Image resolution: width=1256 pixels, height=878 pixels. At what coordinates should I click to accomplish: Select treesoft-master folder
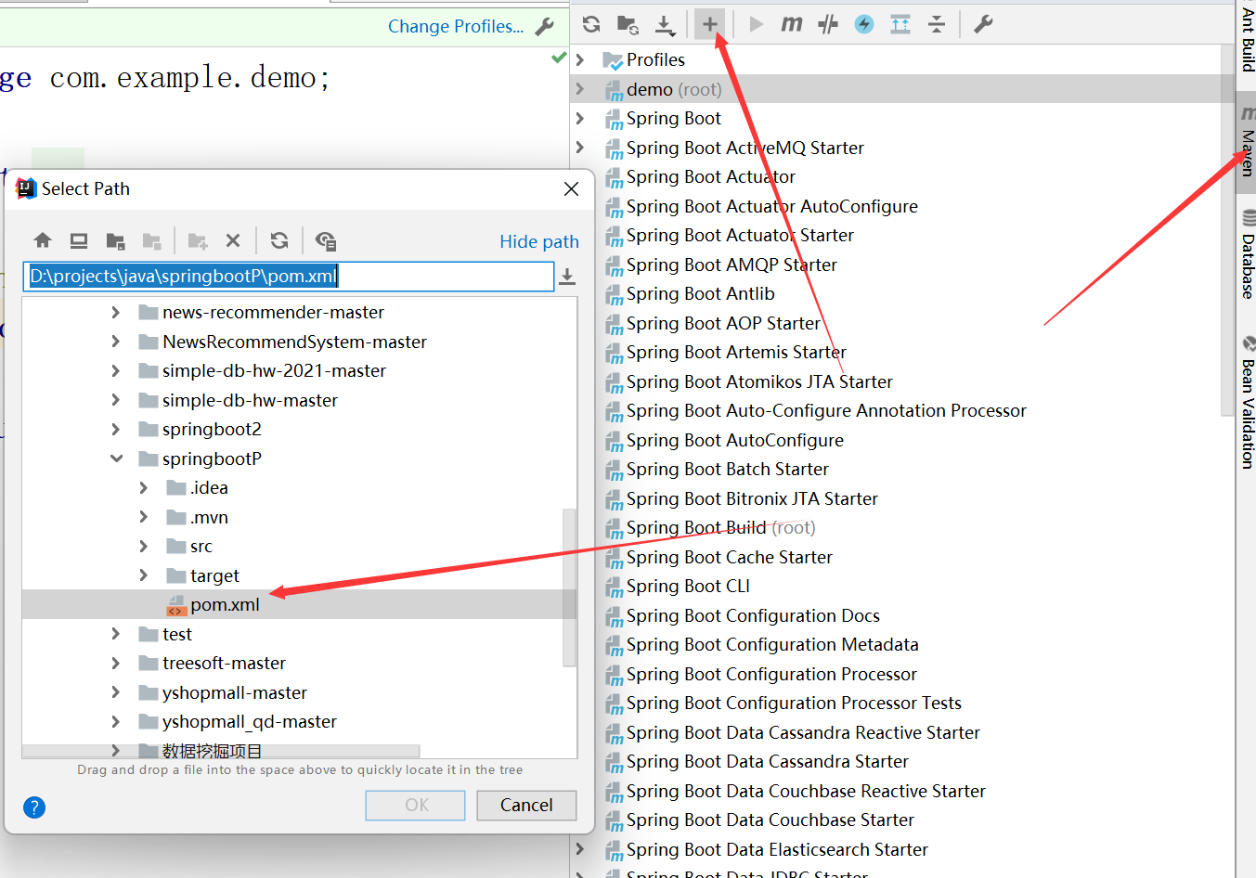[224, 663]
